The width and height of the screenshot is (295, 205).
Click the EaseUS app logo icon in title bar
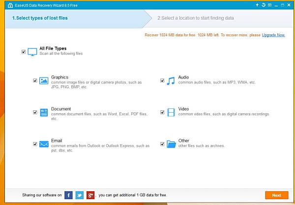coord(10,5)
